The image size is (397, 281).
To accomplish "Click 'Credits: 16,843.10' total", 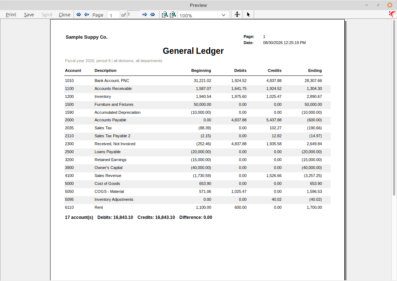I will (156, 217).
